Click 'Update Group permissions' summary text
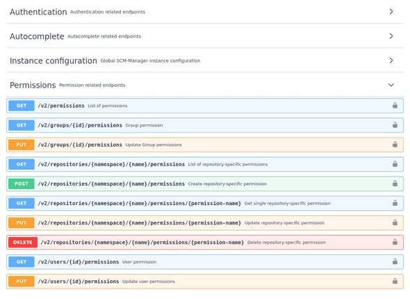This screenshot has height=299, width=410. (x=154, y=145)
